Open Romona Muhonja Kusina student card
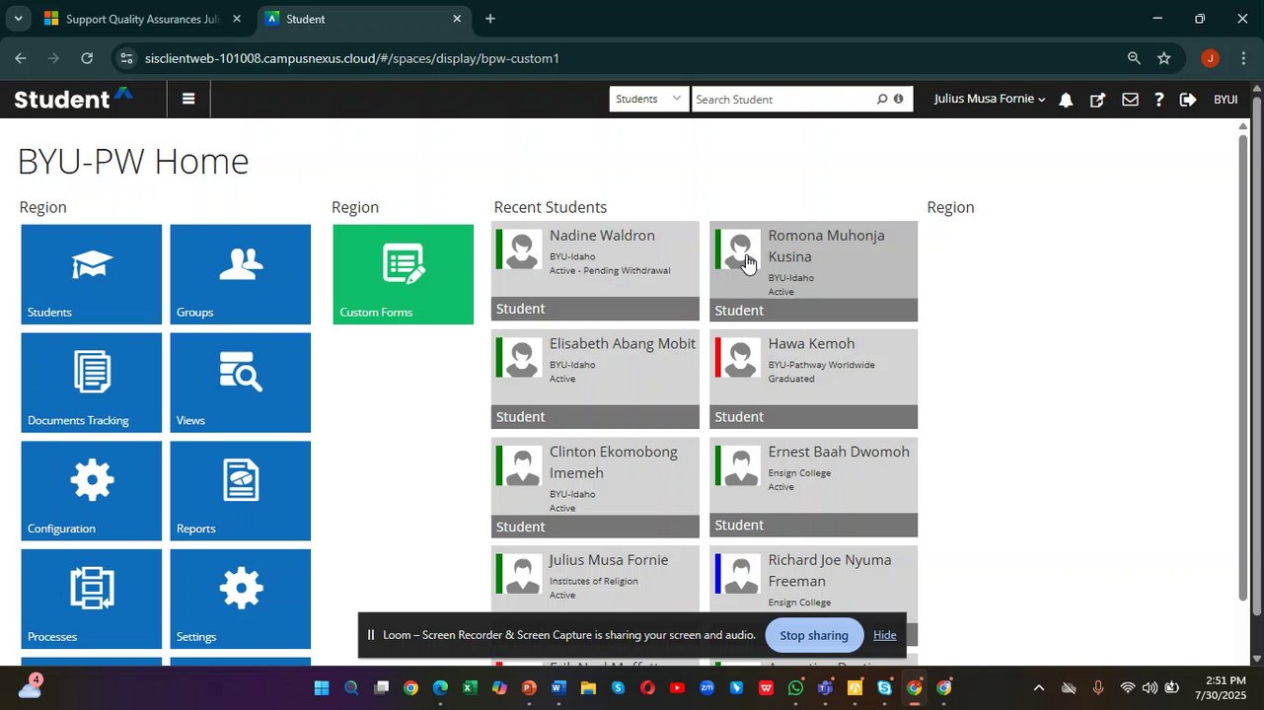Viewport: 1264px width, 710px height. [813, 271]
